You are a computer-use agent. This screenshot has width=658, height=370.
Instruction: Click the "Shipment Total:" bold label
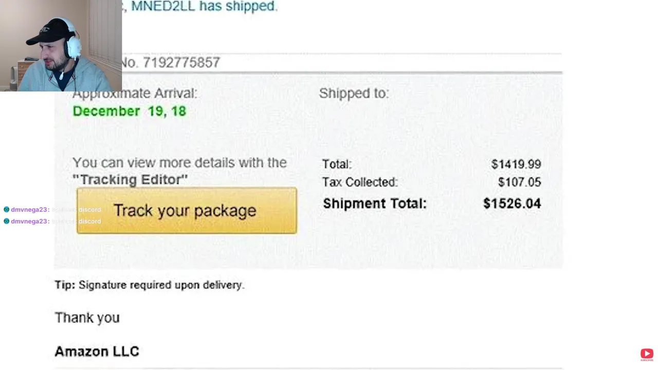coord(374,203)
